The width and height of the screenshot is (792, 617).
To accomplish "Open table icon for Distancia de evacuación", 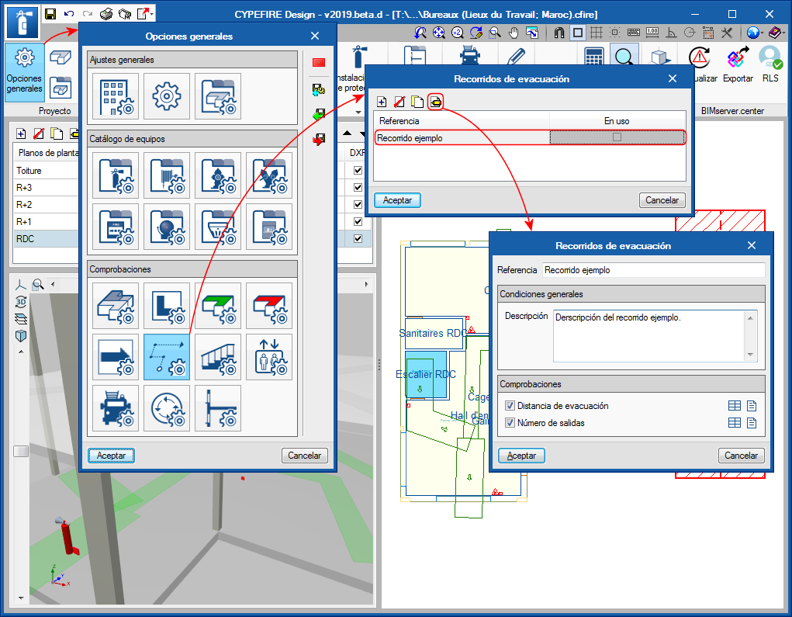I will [x=735, y=406].
